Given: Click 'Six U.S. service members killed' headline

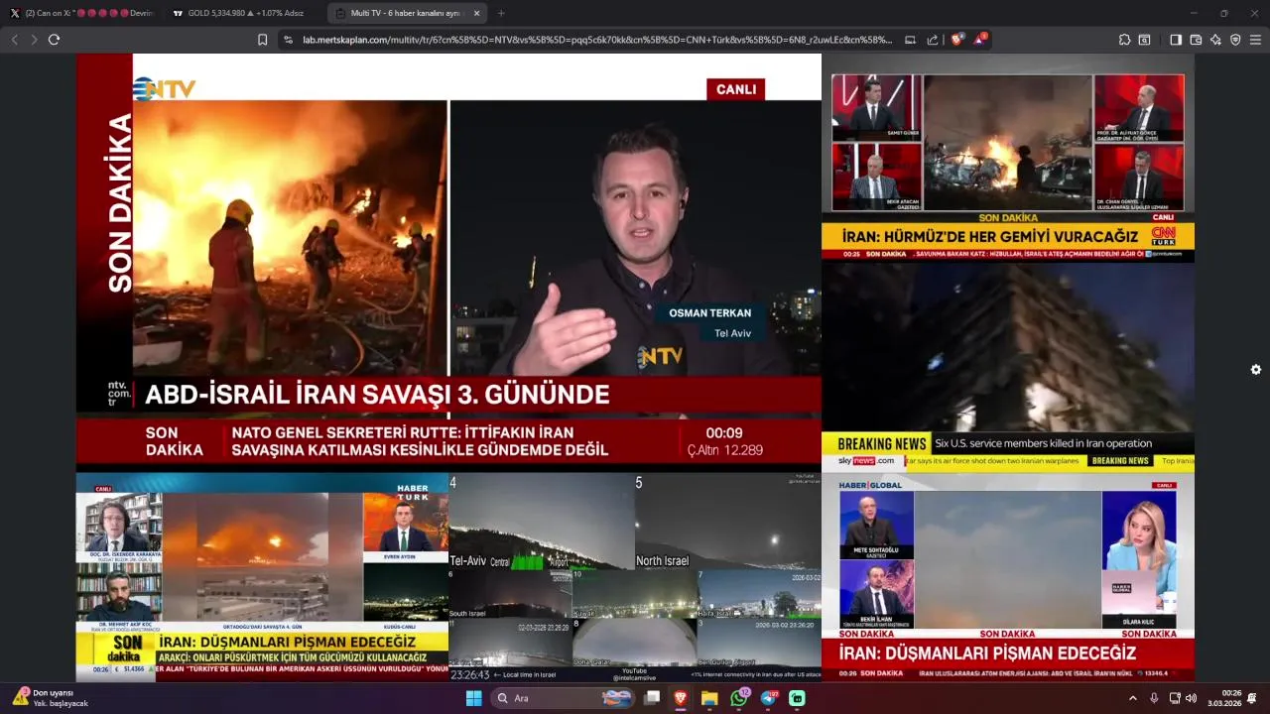Looking at the screenshot, I should click(x=1043, y=443).
